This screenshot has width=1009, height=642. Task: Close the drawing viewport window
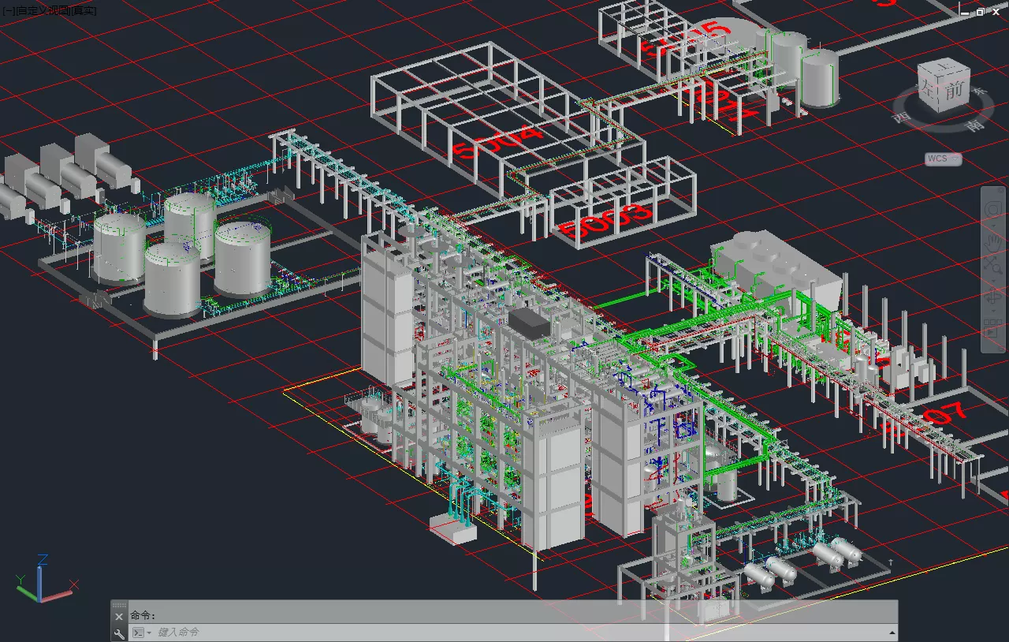996,11
